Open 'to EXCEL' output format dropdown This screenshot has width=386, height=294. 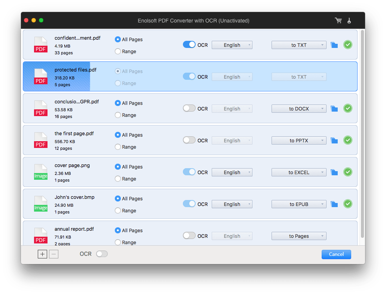(299, 172)
